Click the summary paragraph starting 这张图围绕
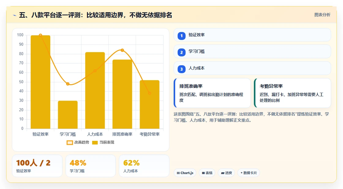The width and height of the screenshot is (343, 189). click(251, 117)
